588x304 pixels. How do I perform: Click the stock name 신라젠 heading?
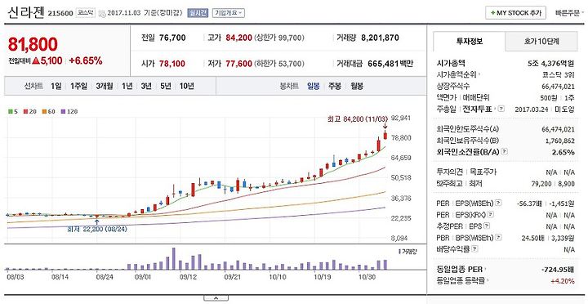pyautogui.click(x=25, y=12)
